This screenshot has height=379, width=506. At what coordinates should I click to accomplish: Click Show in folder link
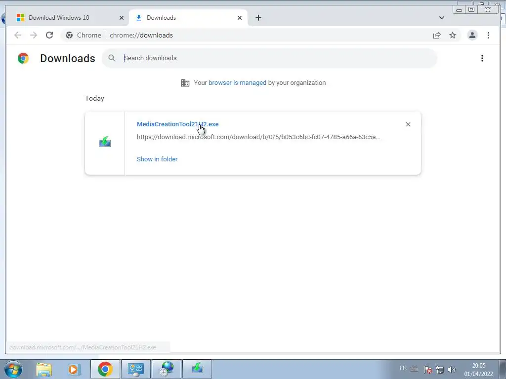(157, 159)
